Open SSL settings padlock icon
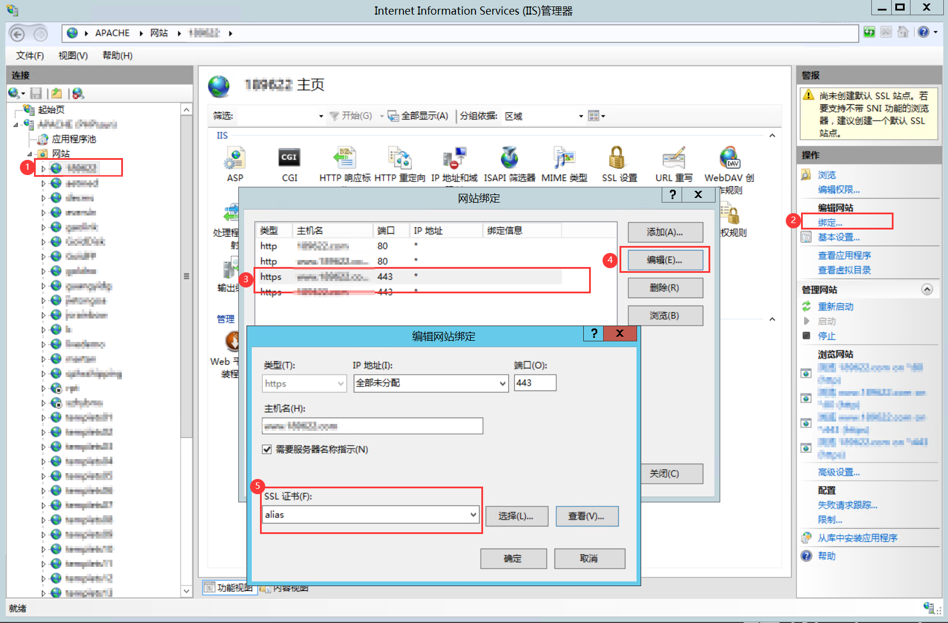948x623 pixels. click(617, 158)
